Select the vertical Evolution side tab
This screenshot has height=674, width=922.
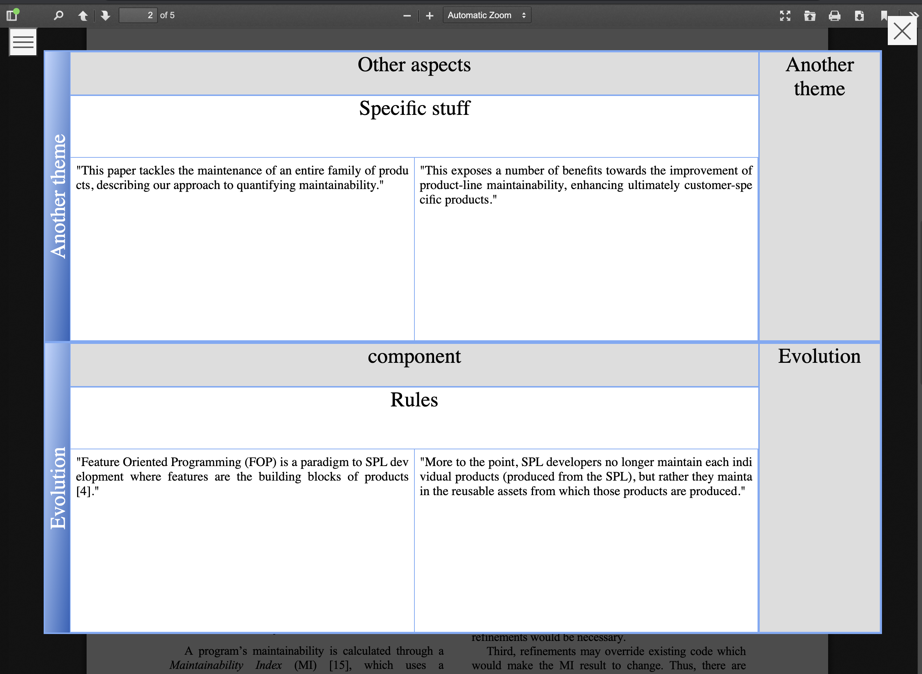(57, 488)
